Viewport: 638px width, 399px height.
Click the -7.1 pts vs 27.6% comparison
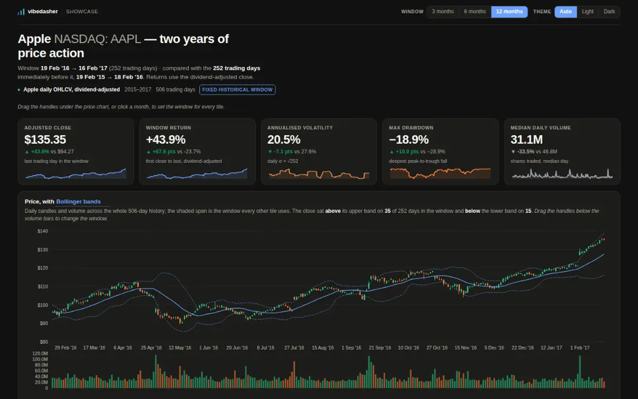[292, 152]
